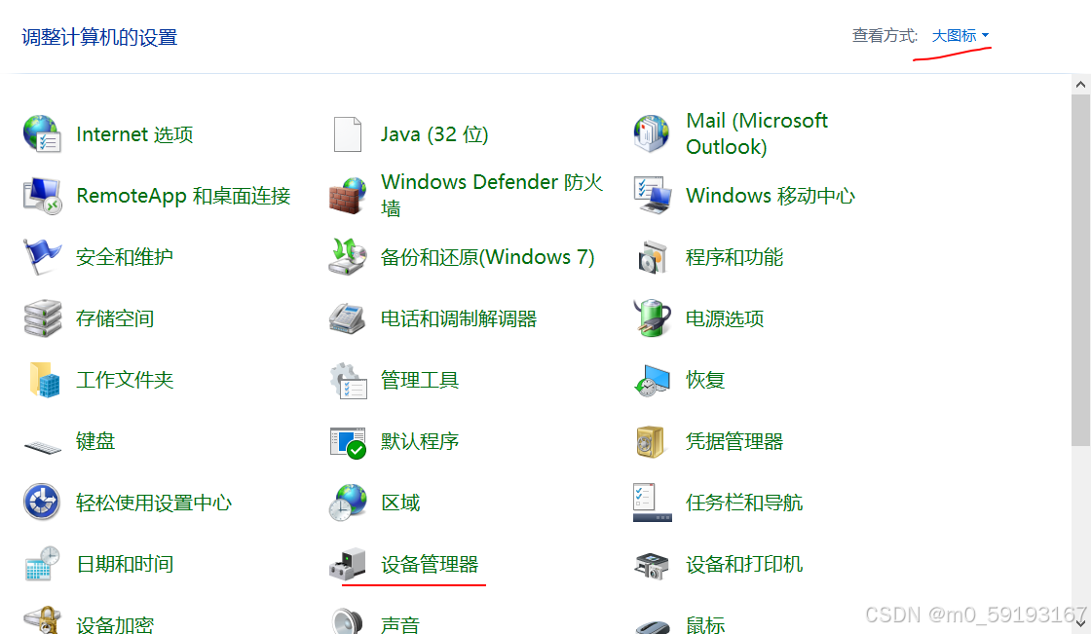This screenshot has width=1091, height=634.
Task: Click the 管理工具 gear checklist icon
Action: tap(348, 380)
